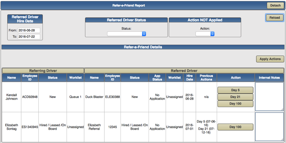
Task: Sort by Referring Driver Name column header
Action: click(11, 78)
